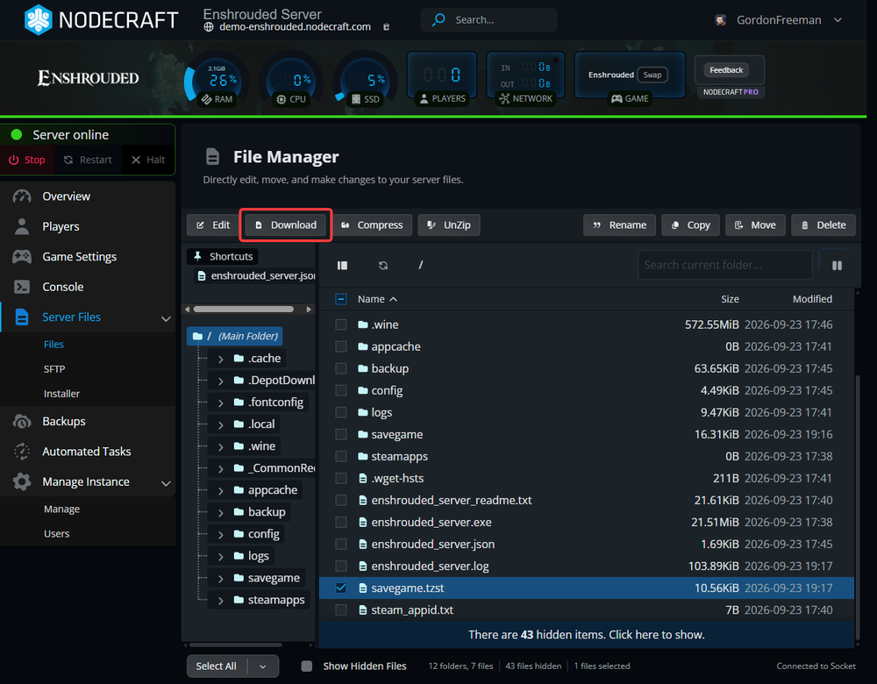This screenshot has height=684, width=877.
Task: Expand the .cache folder in tree
Action: click(220, 359)
